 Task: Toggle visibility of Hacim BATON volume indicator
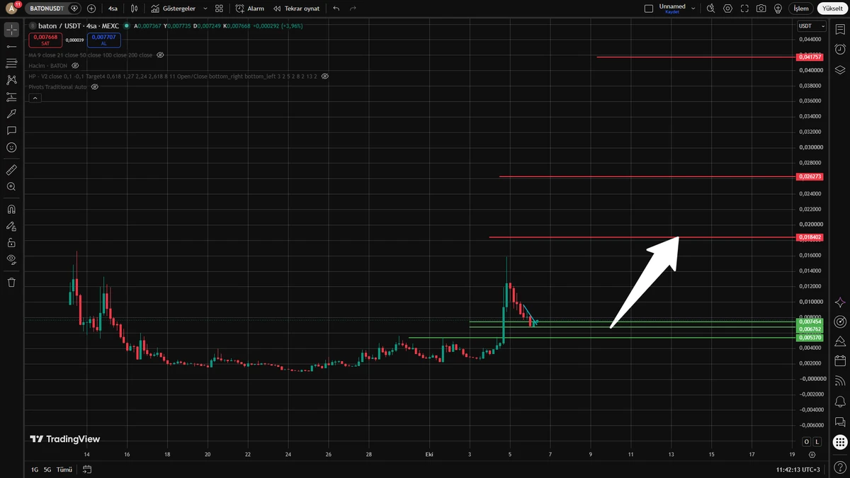[75, 65]
